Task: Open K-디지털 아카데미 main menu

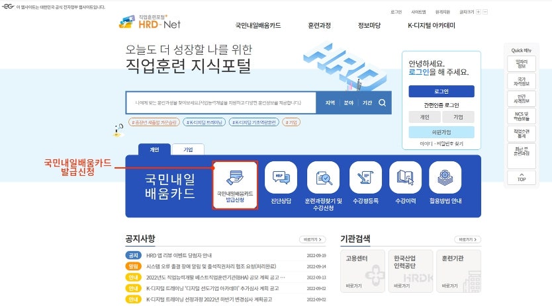Action: (x=432, y=25)
